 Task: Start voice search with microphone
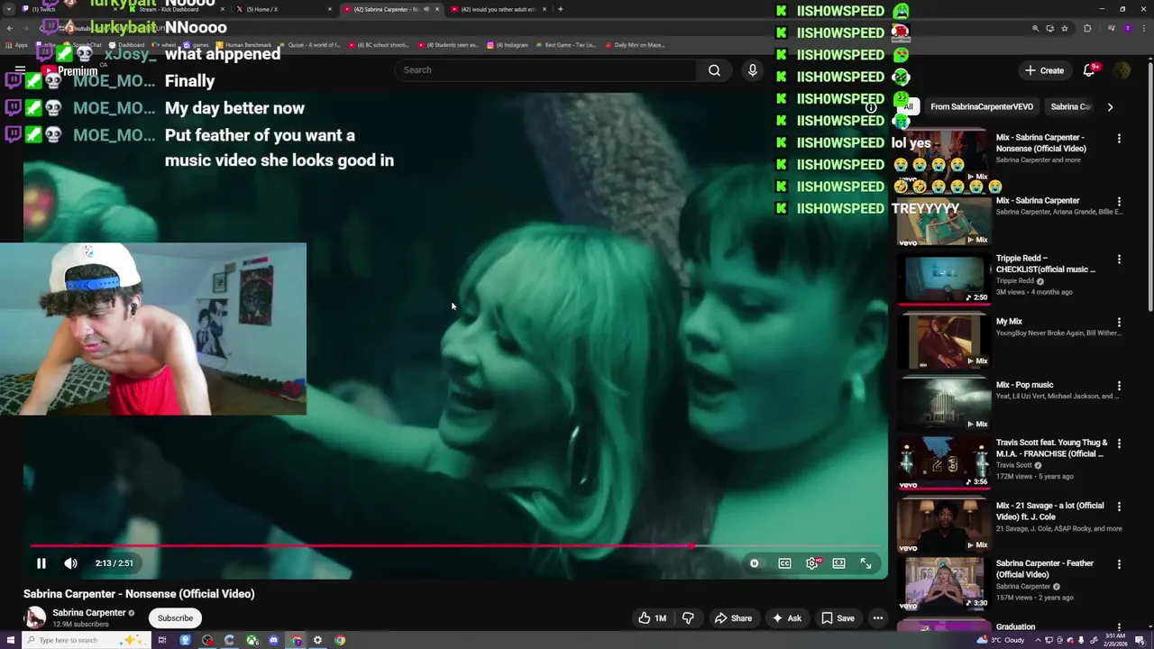coord(752,70)
